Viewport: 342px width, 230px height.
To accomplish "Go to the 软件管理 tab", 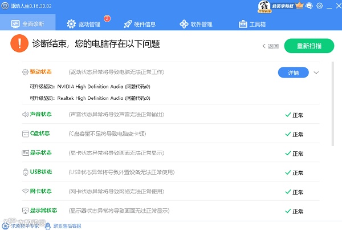I will click(196, 24).
